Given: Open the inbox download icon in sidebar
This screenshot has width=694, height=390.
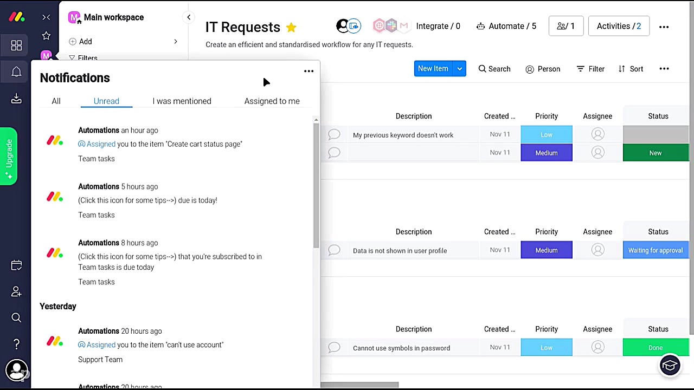Looking at the screenshot, I should coord(16,98).
